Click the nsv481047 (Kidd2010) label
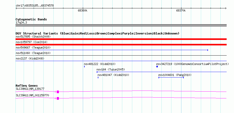 coord(113,75)
